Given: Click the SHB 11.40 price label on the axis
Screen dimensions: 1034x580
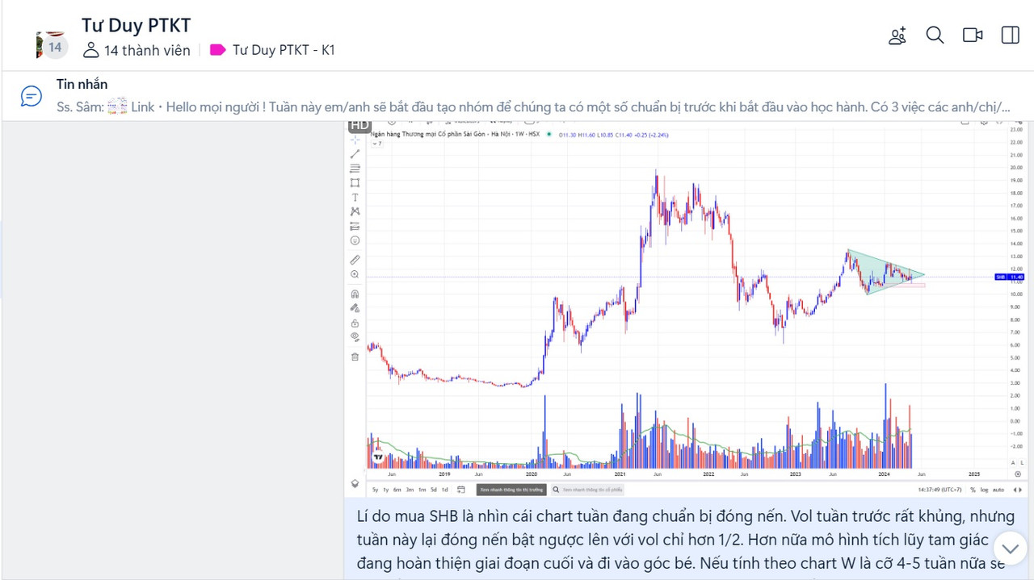Looking at the screenshot, I should [x=1010, y=277].
